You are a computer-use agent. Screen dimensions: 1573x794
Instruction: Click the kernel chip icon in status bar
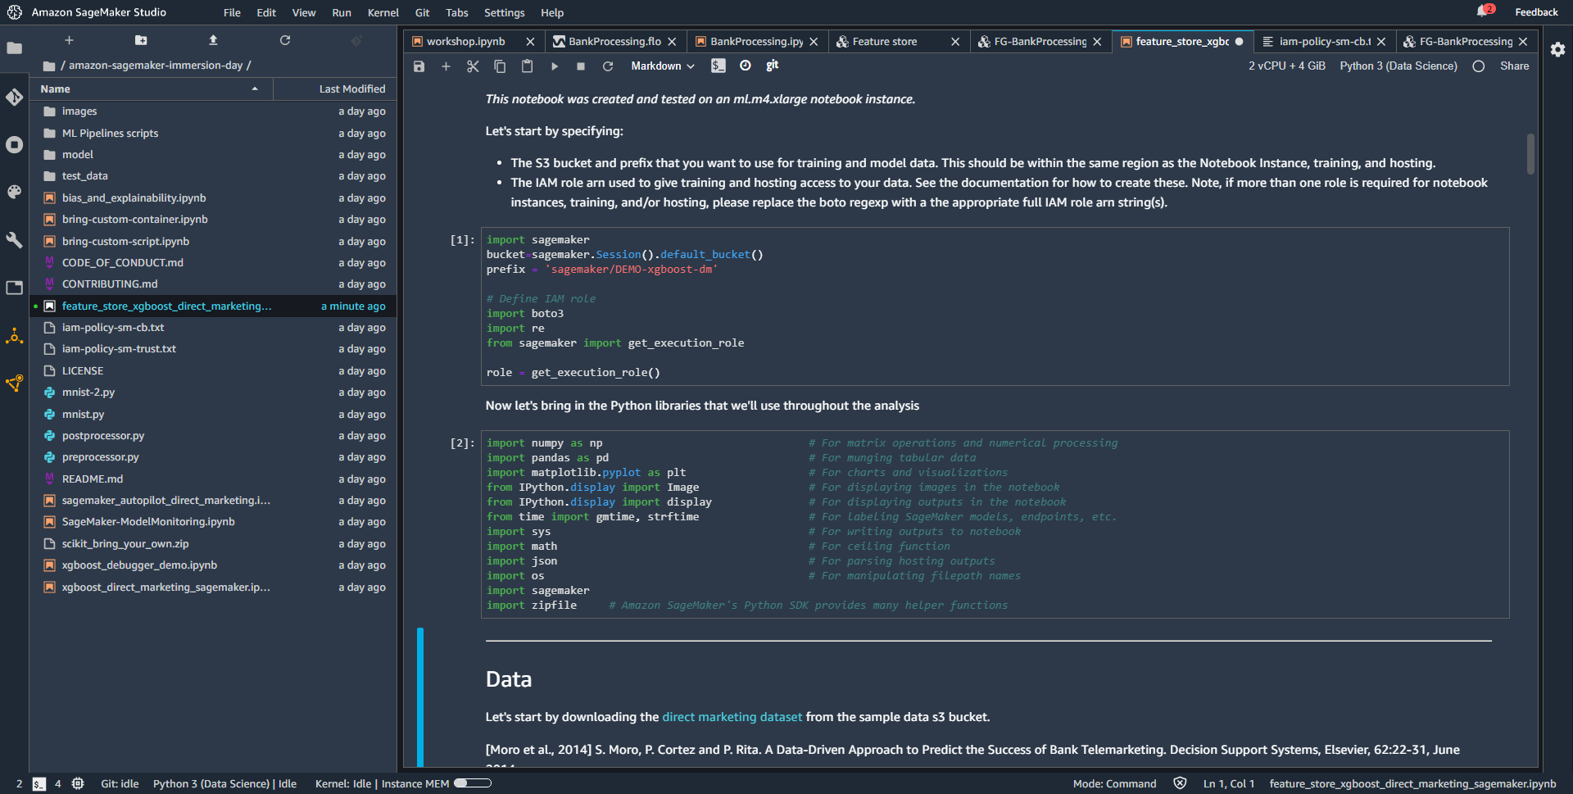point(78,784)
